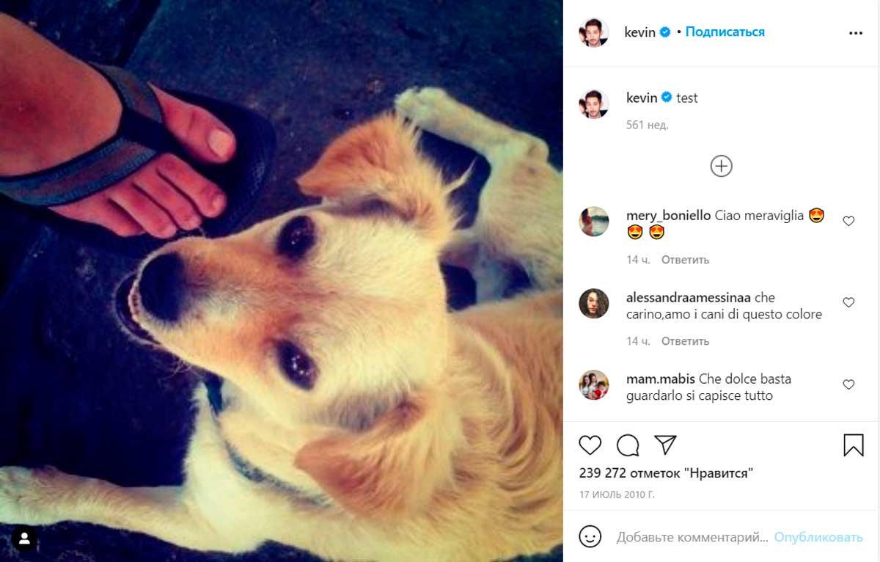Like alessandraamessinaa's comment
The image size is (880, 562).
point(848,302)
